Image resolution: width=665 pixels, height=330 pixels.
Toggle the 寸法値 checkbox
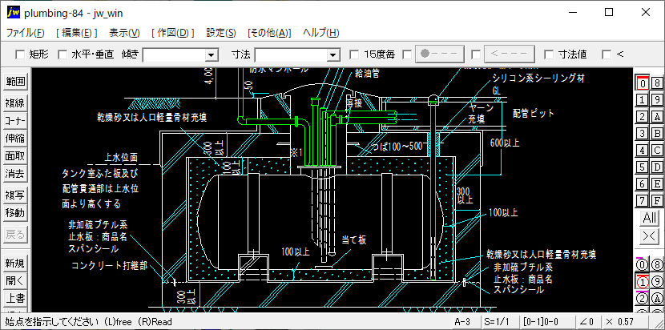coord(549,54)
